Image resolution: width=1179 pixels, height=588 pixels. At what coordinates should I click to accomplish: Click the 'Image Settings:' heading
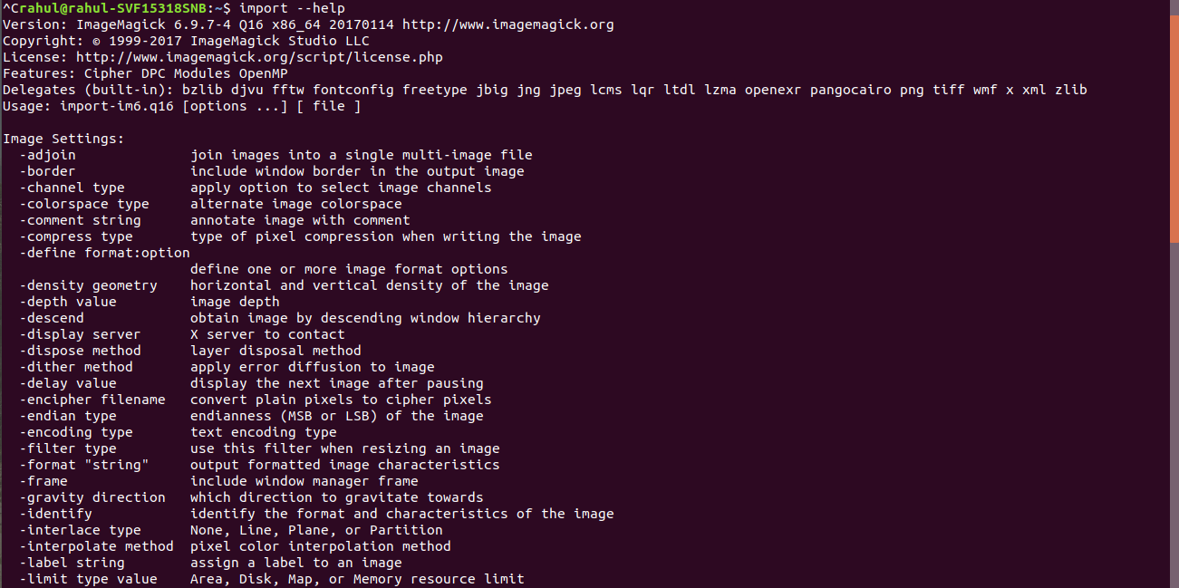[x=63, y=139]
